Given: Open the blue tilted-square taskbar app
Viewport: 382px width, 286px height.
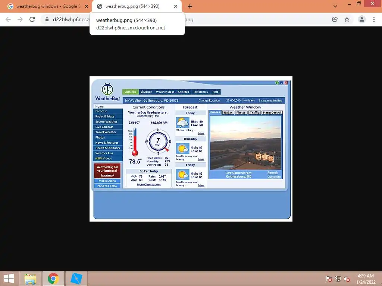Looking at the screenshot, I should pos(76,279).
